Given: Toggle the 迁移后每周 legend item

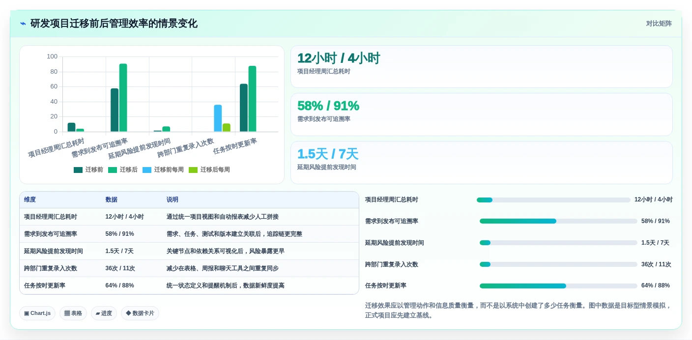Looking at the screenshot, I should click(209, 170).
